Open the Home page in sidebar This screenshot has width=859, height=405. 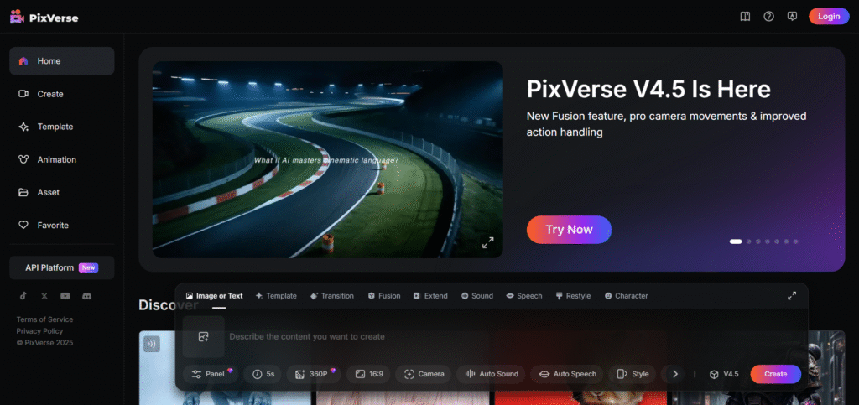62,60
